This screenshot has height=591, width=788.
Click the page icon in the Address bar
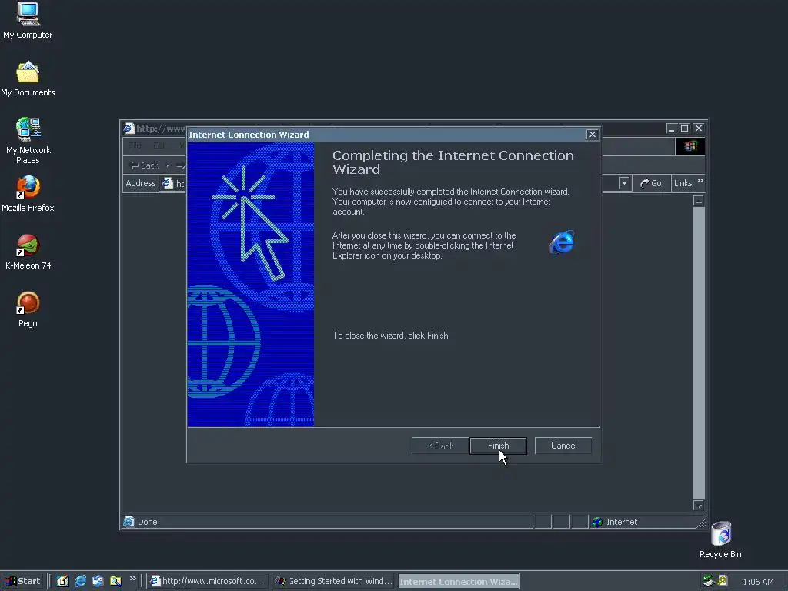(x=167, y=183)
